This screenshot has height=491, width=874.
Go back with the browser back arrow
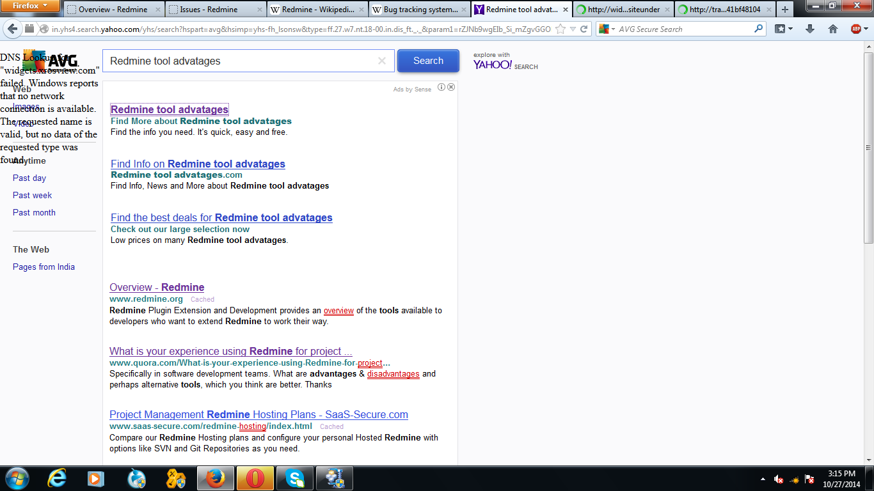click(12, 29)
